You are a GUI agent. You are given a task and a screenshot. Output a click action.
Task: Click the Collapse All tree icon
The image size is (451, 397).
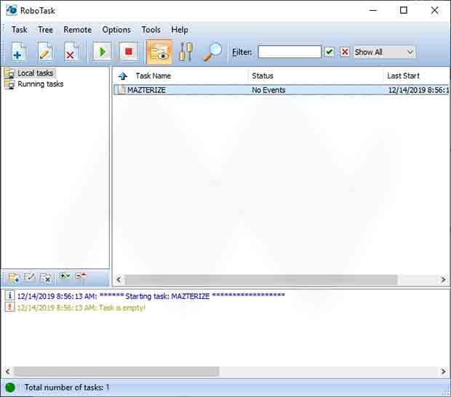pyautogui.click(x=81, y=276)
